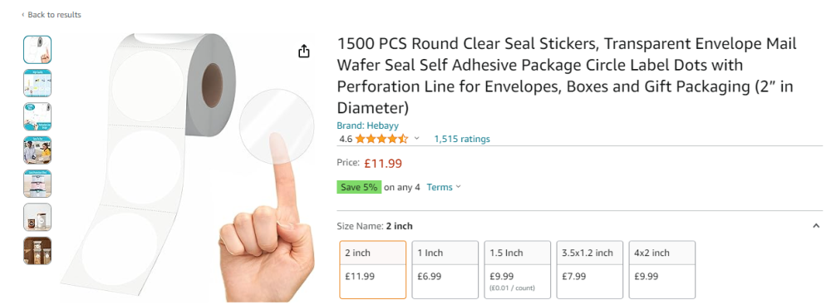
Task: Choose the 1.5 Inch size option
Action: (x=517, y=269)
